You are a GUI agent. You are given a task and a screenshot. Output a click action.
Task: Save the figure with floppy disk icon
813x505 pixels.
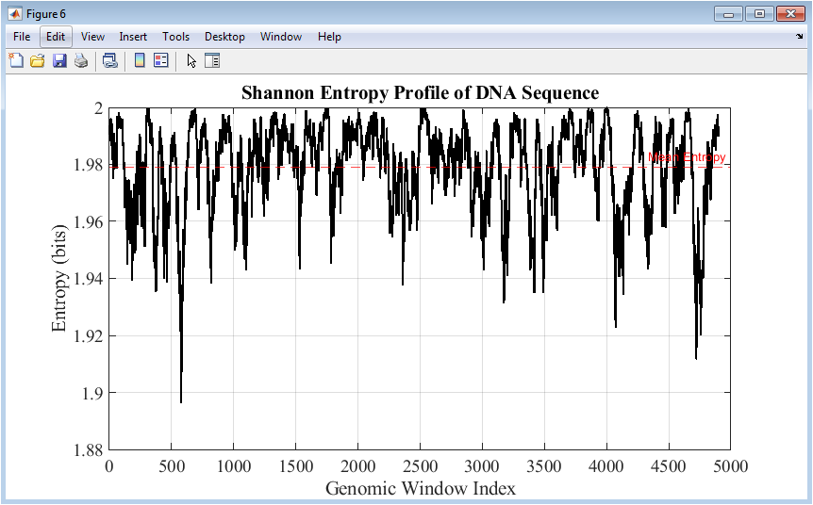click(59, 61)
